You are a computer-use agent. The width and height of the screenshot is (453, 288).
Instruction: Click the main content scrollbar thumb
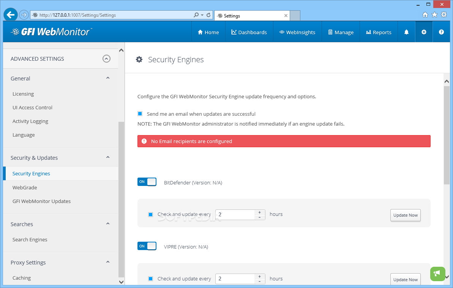coord(447,135)
